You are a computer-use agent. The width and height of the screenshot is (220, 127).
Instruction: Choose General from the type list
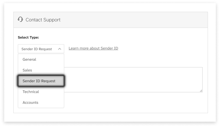click(30, 60)
